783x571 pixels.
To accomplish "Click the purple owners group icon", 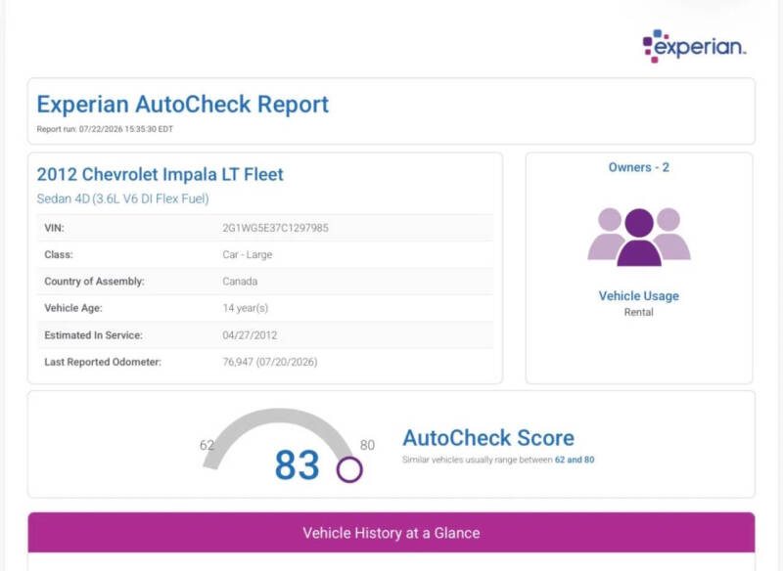I will point(639,237).
